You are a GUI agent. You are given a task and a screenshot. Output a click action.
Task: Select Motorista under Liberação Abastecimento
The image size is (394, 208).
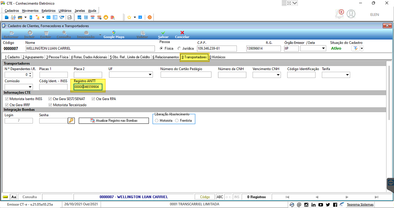pyautogui.click(x=157, y=121)
